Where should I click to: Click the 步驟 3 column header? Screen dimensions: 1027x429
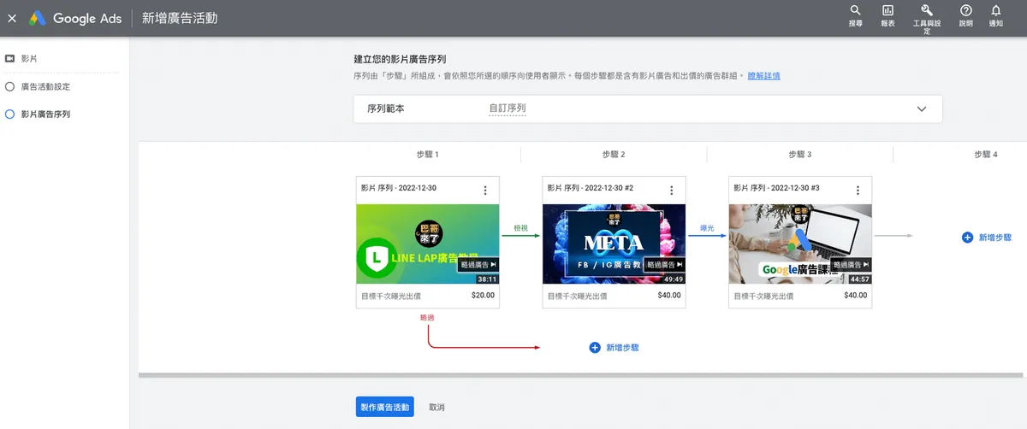tap(800, 155)
